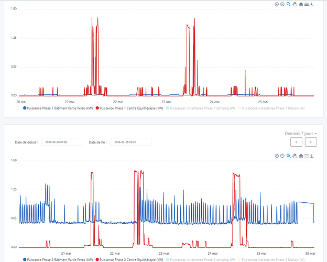Activate selection zoom magnifier on top chart
The width and height of the screenshot is (327, 262).
click(288, 4)
